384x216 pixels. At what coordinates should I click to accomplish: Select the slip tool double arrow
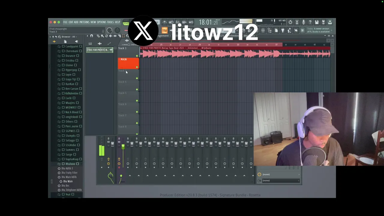115,36
